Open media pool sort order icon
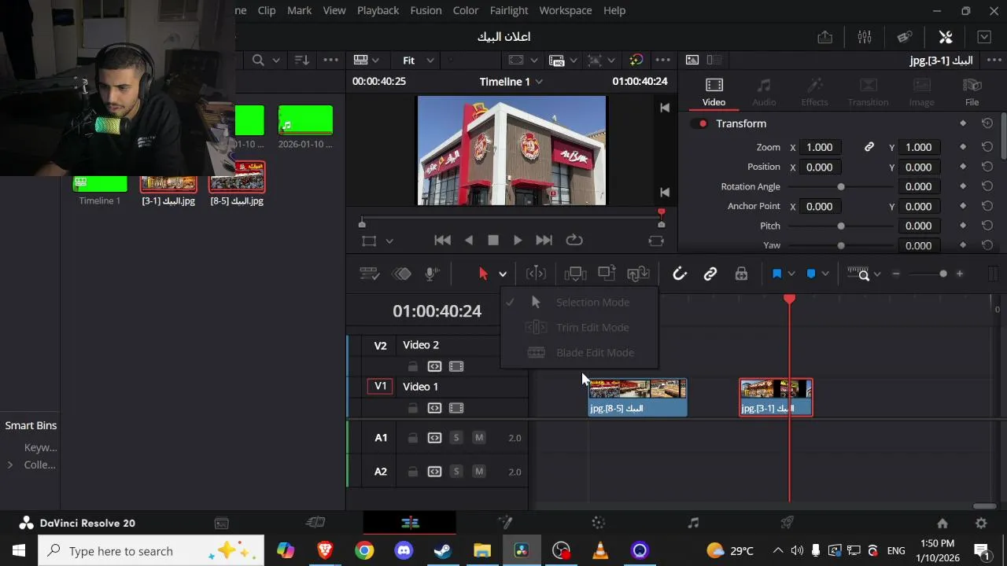Screen dimensions: 1007x566 pos(301,60)
